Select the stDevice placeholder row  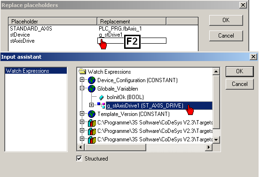tap(20, 35)
